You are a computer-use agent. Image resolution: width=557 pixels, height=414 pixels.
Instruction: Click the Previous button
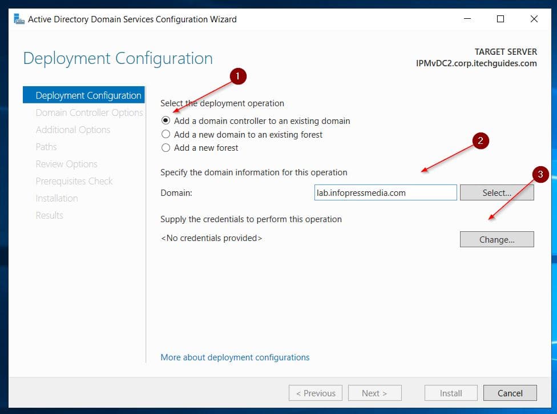tap(315, 393)
